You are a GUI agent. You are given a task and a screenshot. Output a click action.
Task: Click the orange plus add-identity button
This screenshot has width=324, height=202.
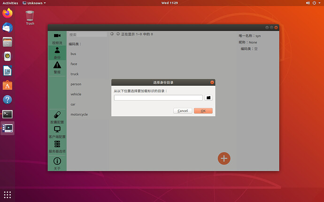pos(224,158)
